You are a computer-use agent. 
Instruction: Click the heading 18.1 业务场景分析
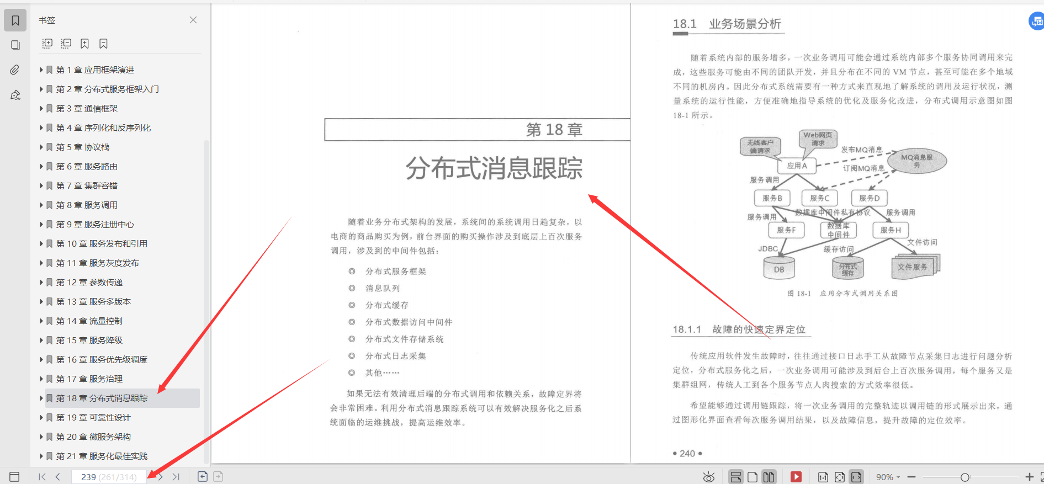[727, 24]
